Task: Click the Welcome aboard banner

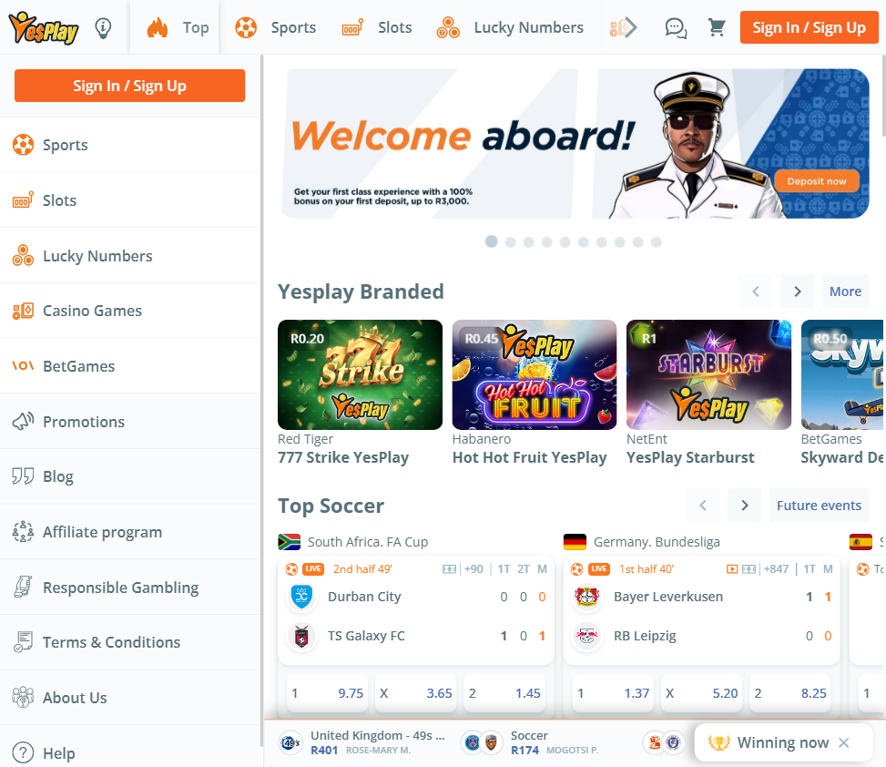Action: pyautogui.click(x=575, y=144)
